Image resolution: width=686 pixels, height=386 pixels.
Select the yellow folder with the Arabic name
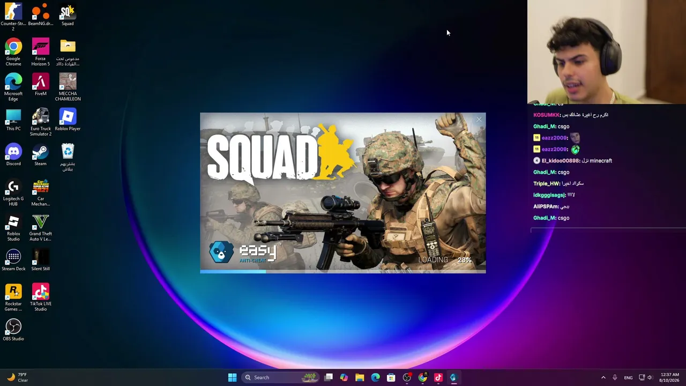[x=68, y=52]
